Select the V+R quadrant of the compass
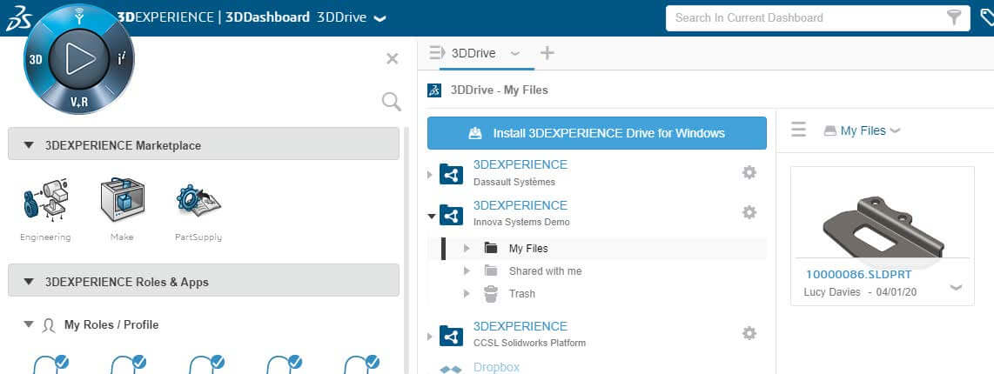 click(x=79, y=101)
